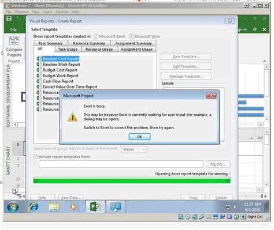This screenshot has width=274, height=230.
Task: Select Baseline Cost Report in the list
Action: (x=61, y=59)
